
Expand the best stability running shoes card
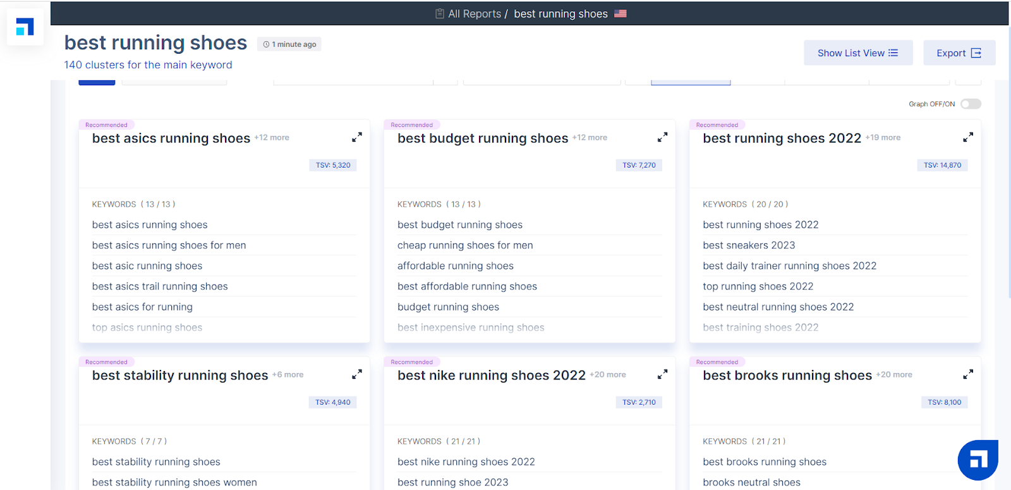[357, 374]
